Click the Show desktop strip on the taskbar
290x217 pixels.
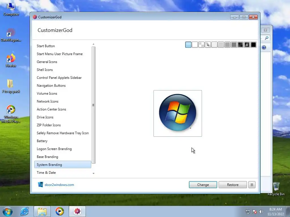point(288,211)
